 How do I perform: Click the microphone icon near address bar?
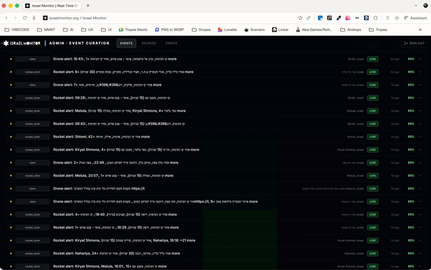(34, 18)
